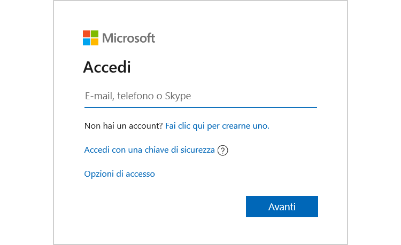
Task: Focus the E-mail, telefono o Skype field
Action: pyautogui.click(x=200, y=97)
